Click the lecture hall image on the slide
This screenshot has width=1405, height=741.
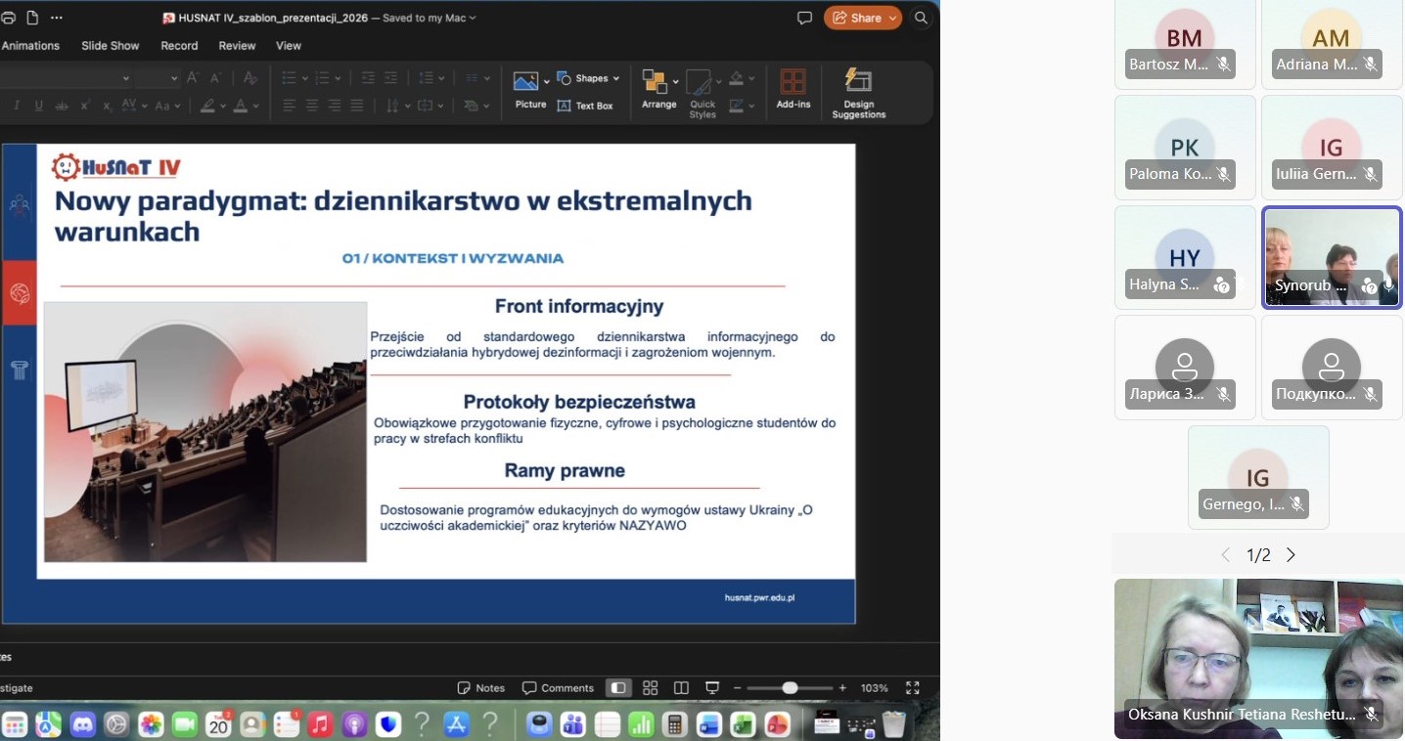point(205,432)
